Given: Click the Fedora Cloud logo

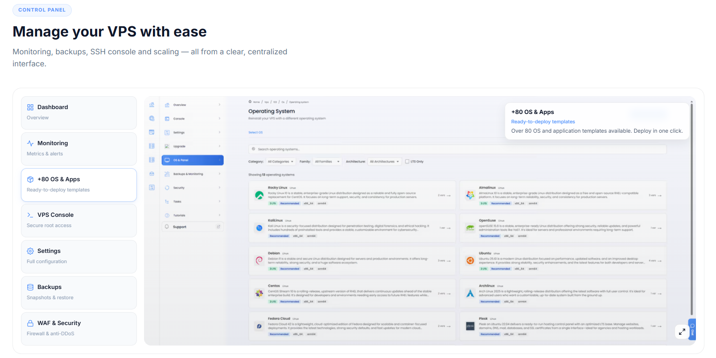Looking at the screenshot, I should tap(259, 326).
